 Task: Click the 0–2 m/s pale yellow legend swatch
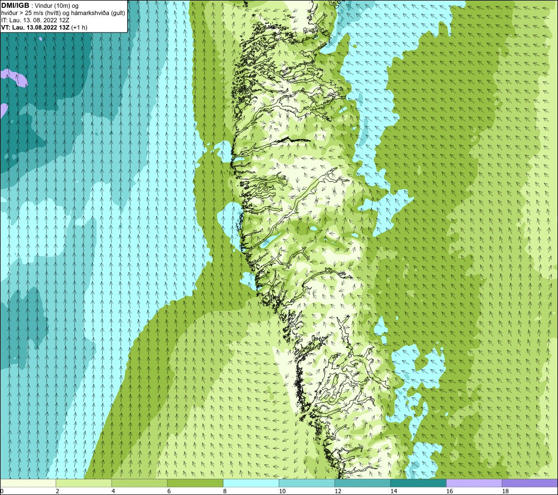28,483
